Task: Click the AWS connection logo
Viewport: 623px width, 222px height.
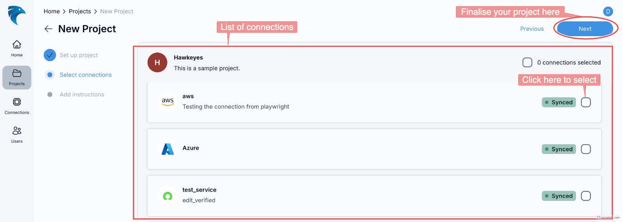Action: click(x=168, y=102)
